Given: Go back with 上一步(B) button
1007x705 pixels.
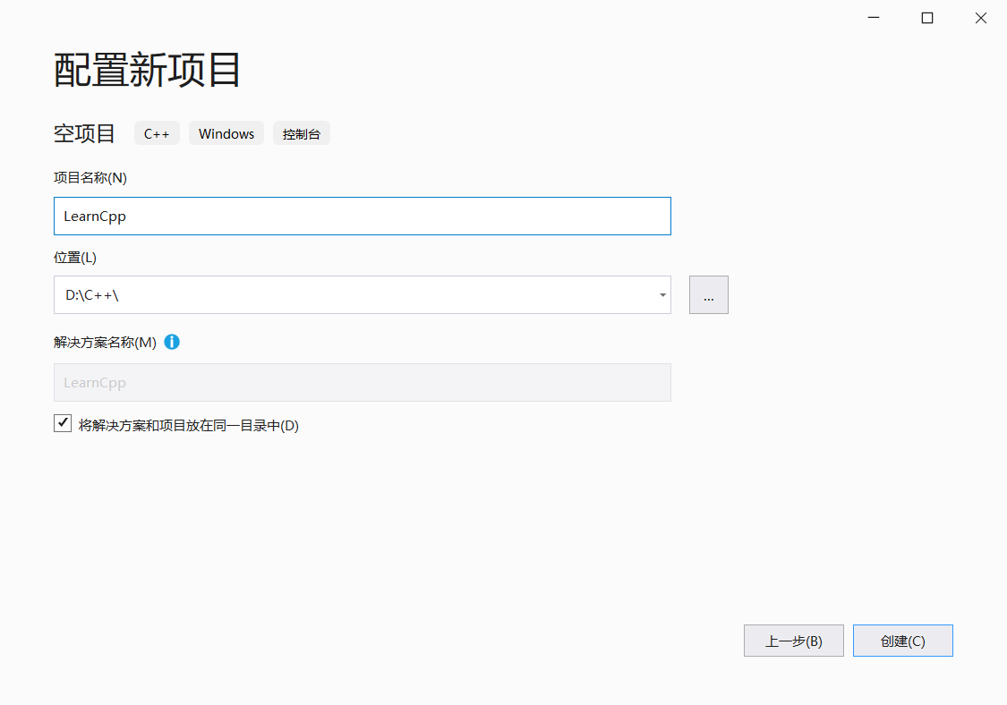Looking at the screenshot, I should [x=794, y=641].
